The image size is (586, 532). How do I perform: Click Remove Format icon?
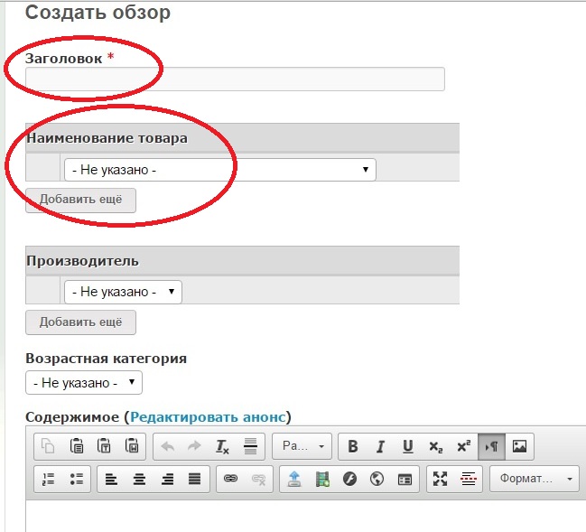coord(222,446)
